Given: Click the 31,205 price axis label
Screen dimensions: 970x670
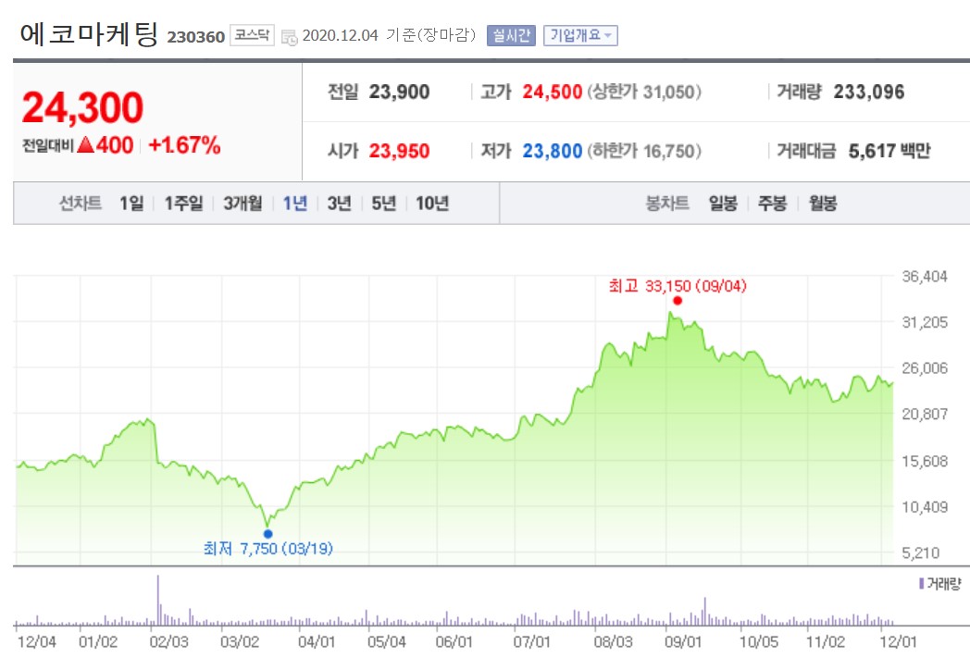Looking at the screenshot, I should pyautogui.click(x=925, y=322).
